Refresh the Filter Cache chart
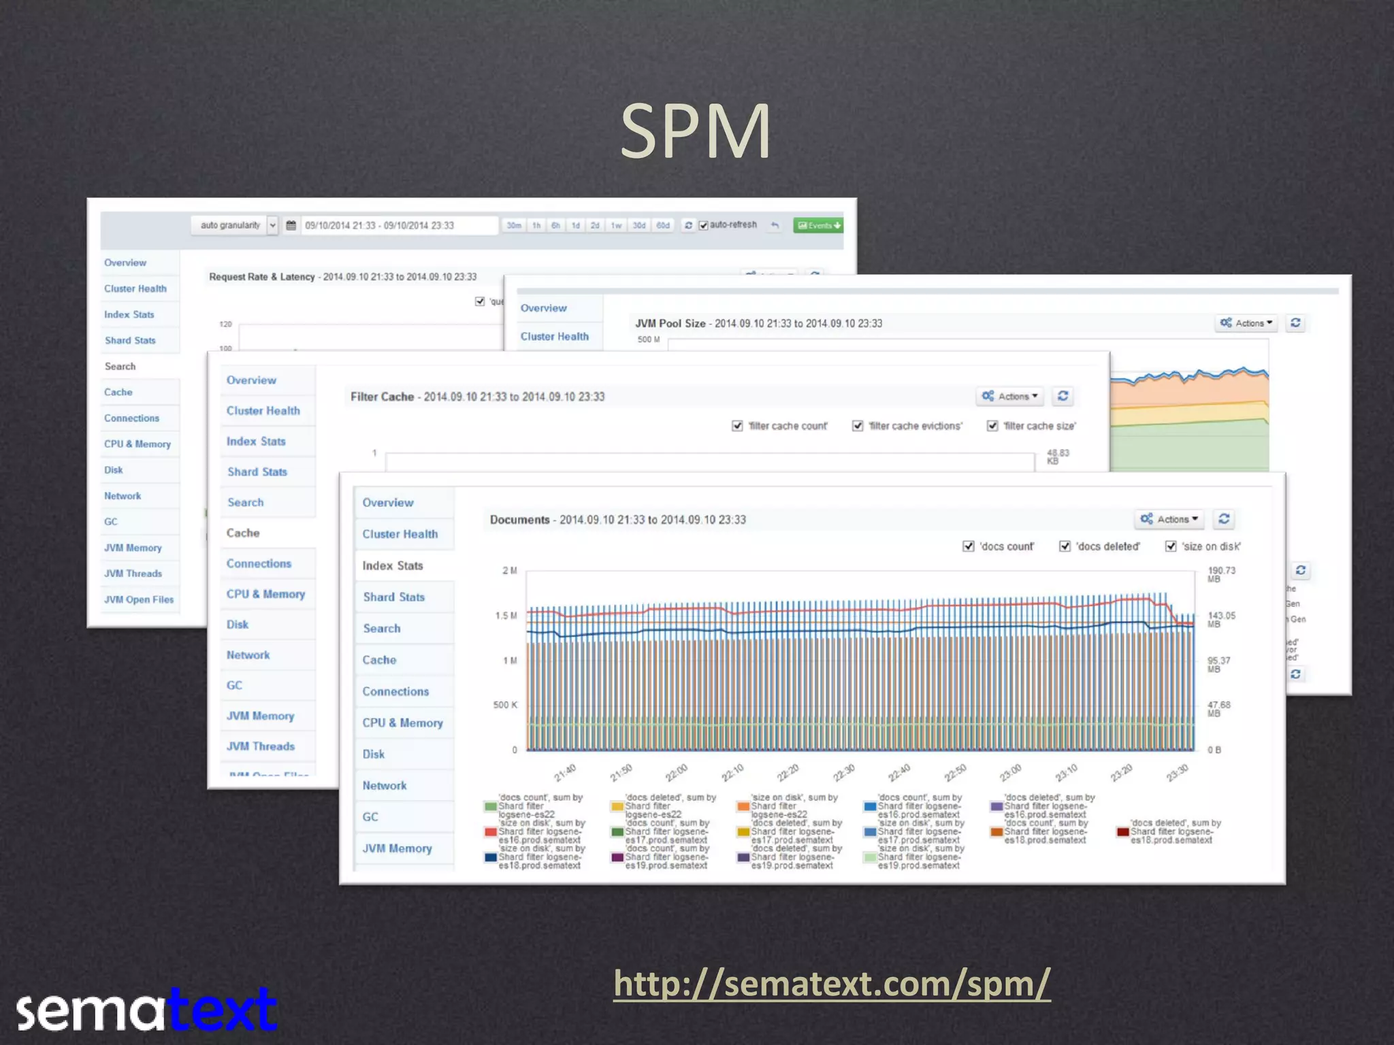This screenshot has width=1394, height=1045. [1063, 396]
